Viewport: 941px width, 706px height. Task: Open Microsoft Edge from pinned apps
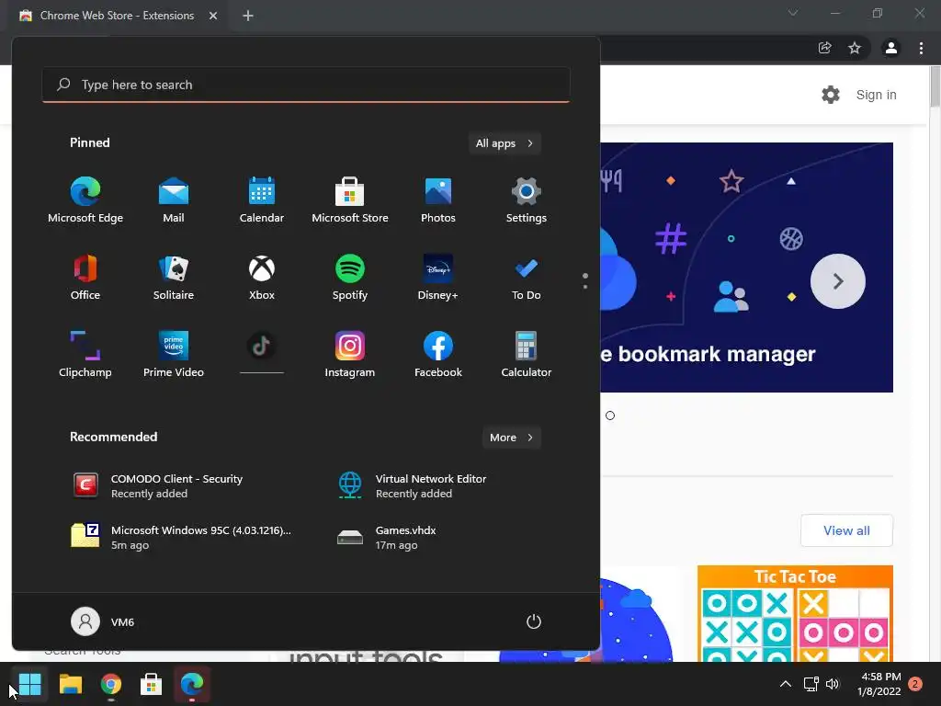pyautogui.click(x=85, y=199)
